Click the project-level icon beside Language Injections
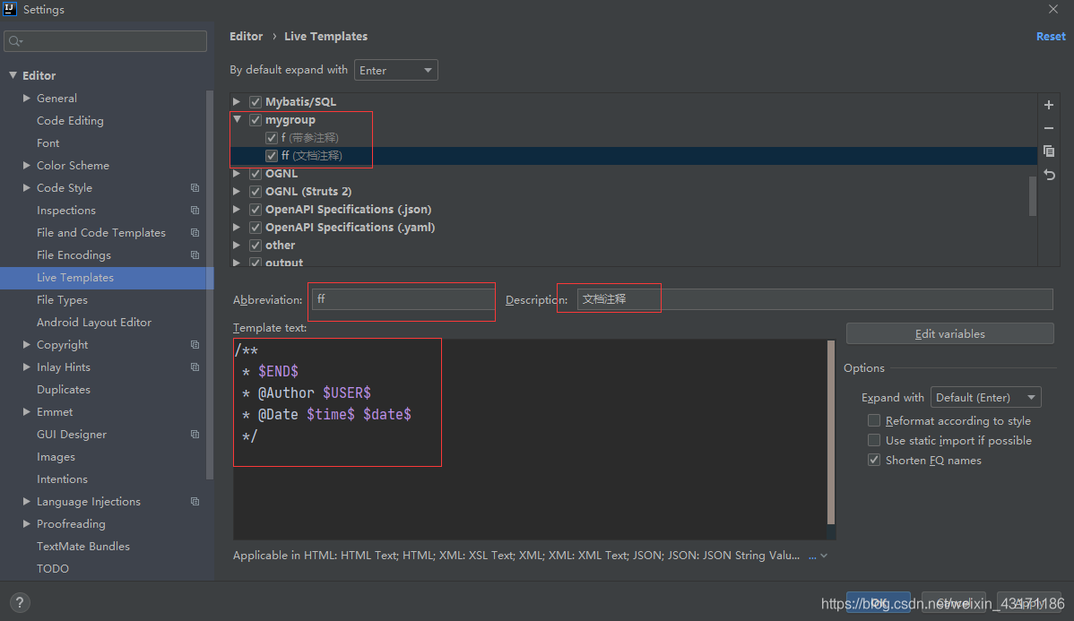Image resolution: width=1074 pixels, height=621 pixels. point(195,501)
